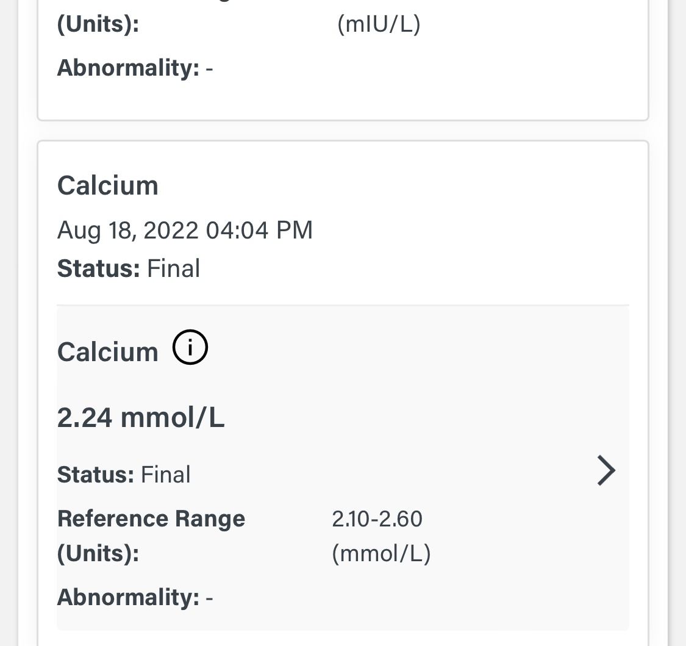Click the (mIU/L) units in the upper card
The height and width of the screenshot is (646, 686).
tap(379, 25)
